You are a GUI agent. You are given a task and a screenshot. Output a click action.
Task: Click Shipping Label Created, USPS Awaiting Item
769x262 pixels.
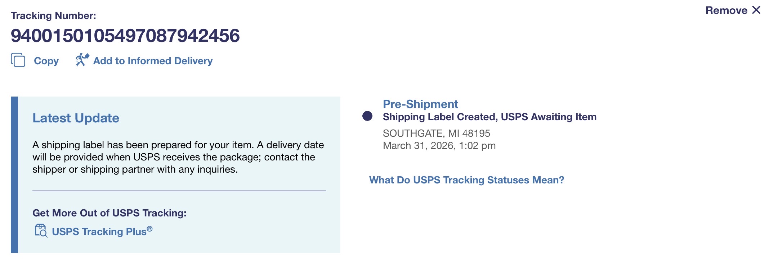click(489, 117)
